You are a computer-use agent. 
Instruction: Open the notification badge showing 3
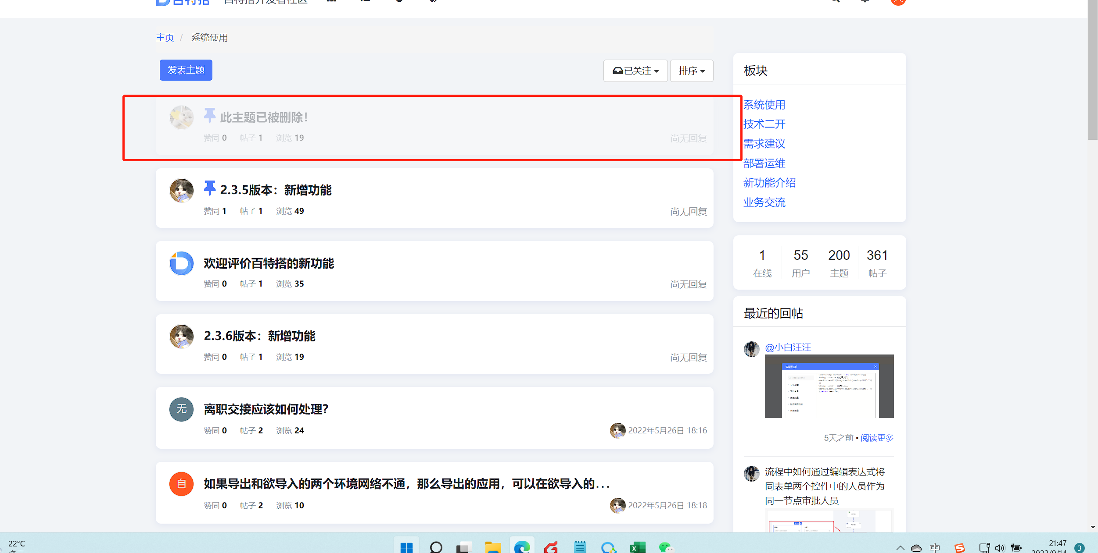(x=1080, y=548)
